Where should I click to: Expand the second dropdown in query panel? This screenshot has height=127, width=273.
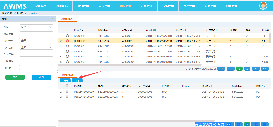[x=36, y=41]
